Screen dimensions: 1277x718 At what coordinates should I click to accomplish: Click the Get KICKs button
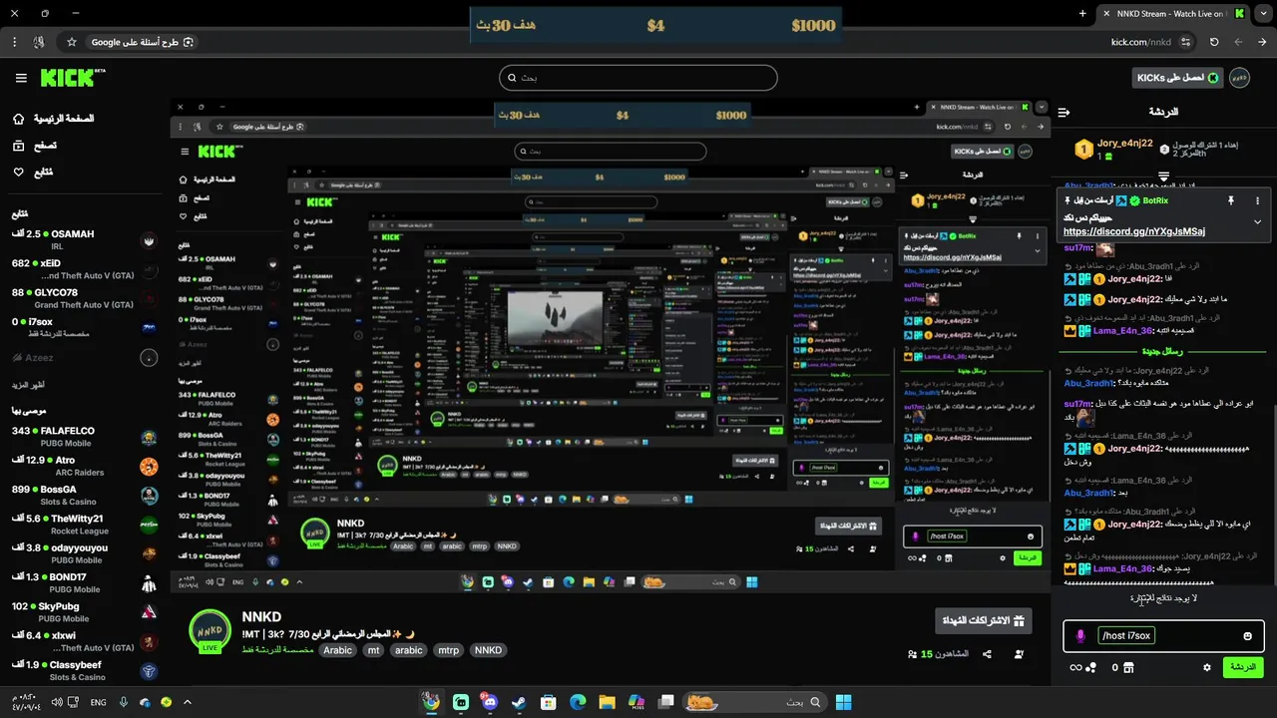click(1177, 78)
